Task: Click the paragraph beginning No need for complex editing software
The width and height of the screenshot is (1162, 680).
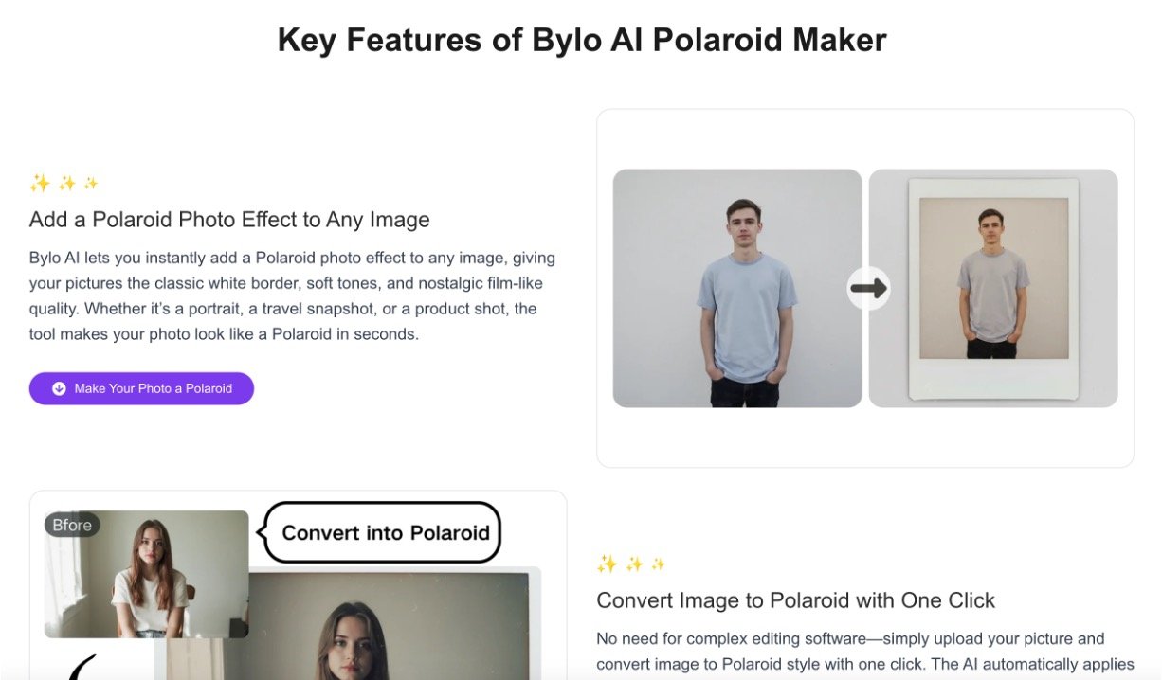Action: coord(864,652)
